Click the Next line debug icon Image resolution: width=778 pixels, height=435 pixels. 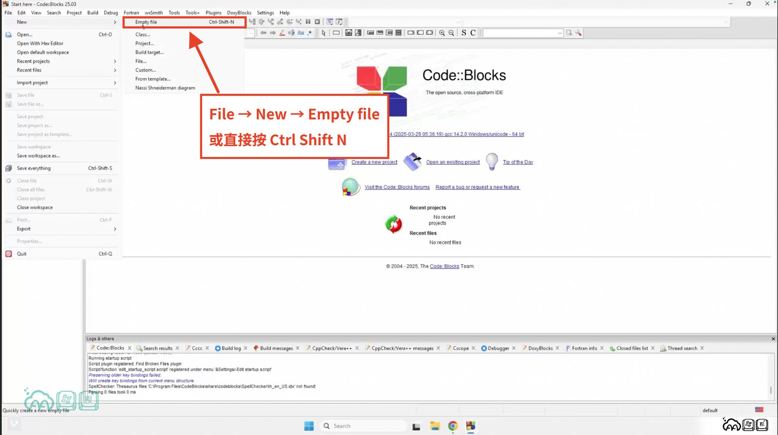click(x=262, y=22)
